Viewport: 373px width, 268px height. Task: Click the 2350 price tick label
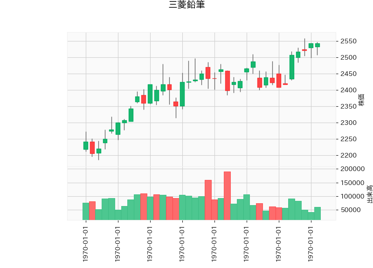[x=348, y=106]
